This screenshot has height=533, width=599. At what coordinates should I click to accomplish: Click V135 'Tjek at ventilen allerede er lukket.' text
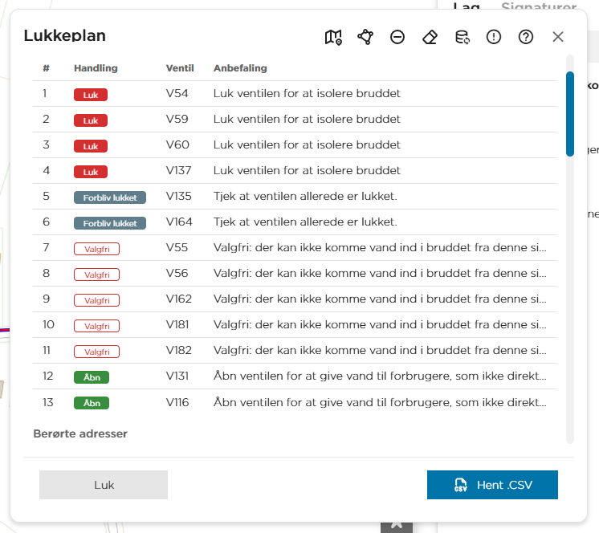305,196
